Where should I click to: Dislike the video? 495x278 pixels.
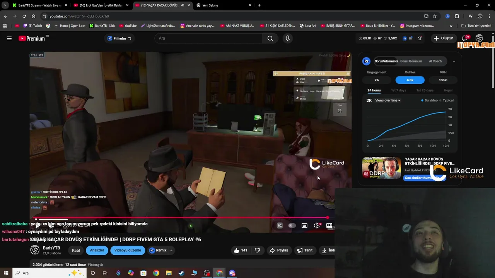[x=257, y=250]
